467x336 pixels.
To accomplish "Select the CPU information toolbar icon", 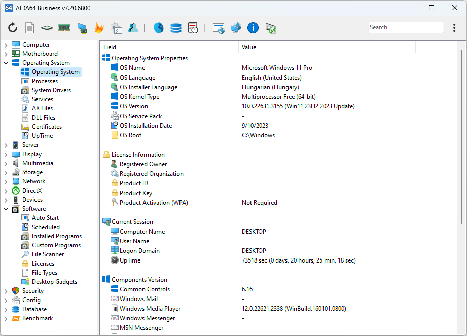I will (x=46, y=28).
